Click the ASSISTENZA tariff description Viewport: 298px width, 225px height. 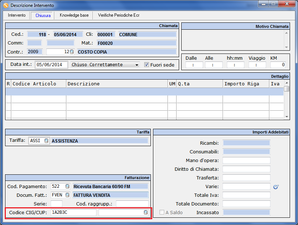tap(100, 141)
